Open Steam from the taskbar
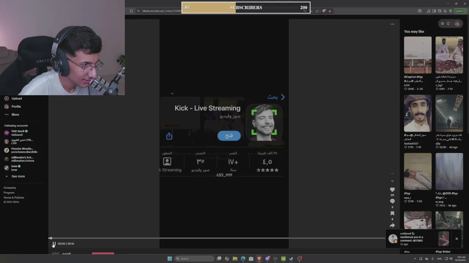 291,259
